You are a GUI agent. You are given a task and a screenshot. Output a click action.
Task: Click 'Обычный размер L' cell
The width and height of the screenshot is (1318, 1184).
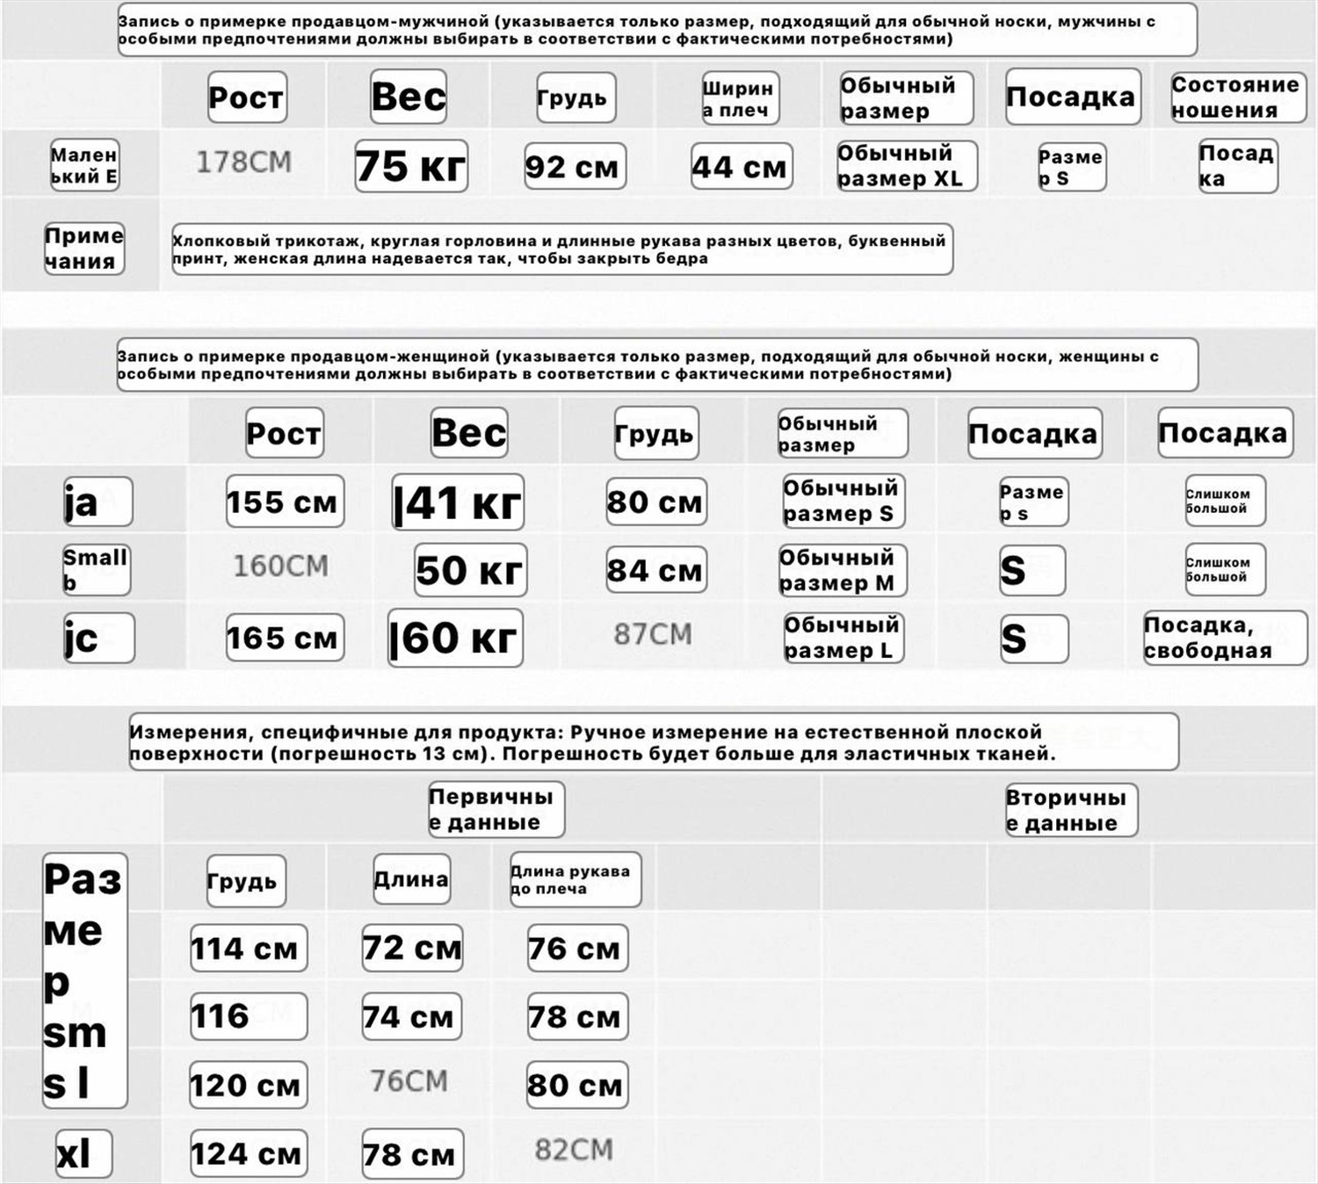[844, 638]
